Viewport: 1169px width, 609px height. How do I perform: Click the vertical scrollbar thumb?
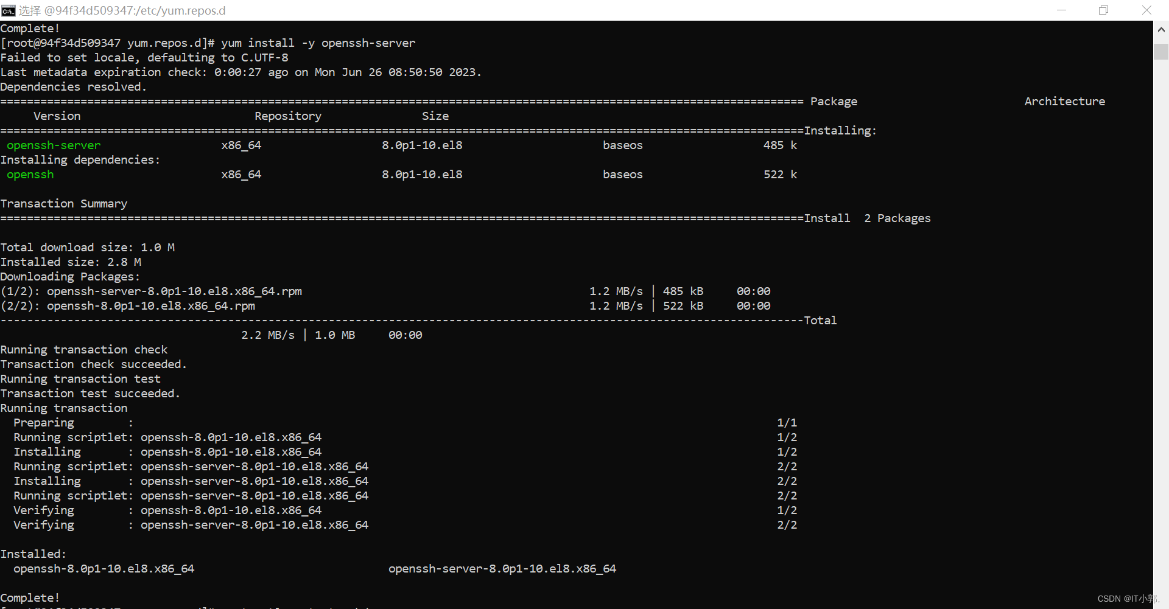point(1161,51)
